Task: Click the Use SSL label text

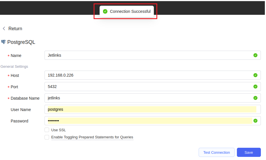Action: coord(59,130)
